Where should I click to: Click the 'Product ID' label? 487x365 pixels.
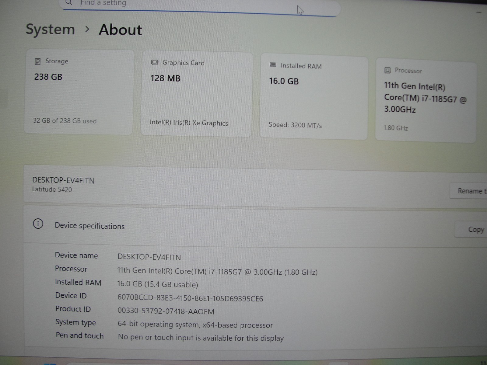(73, 309)
